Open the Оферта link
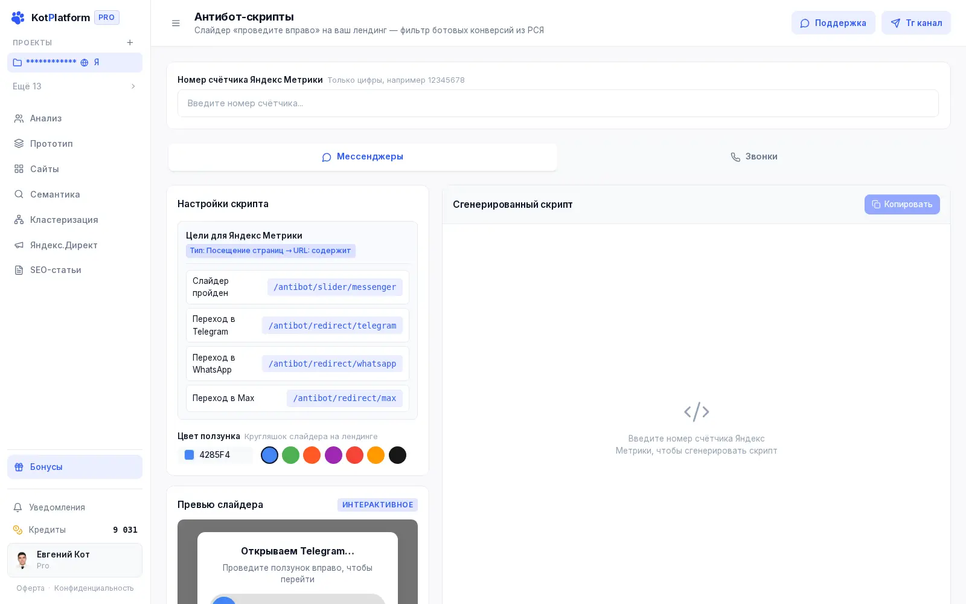 coord(31,588)
